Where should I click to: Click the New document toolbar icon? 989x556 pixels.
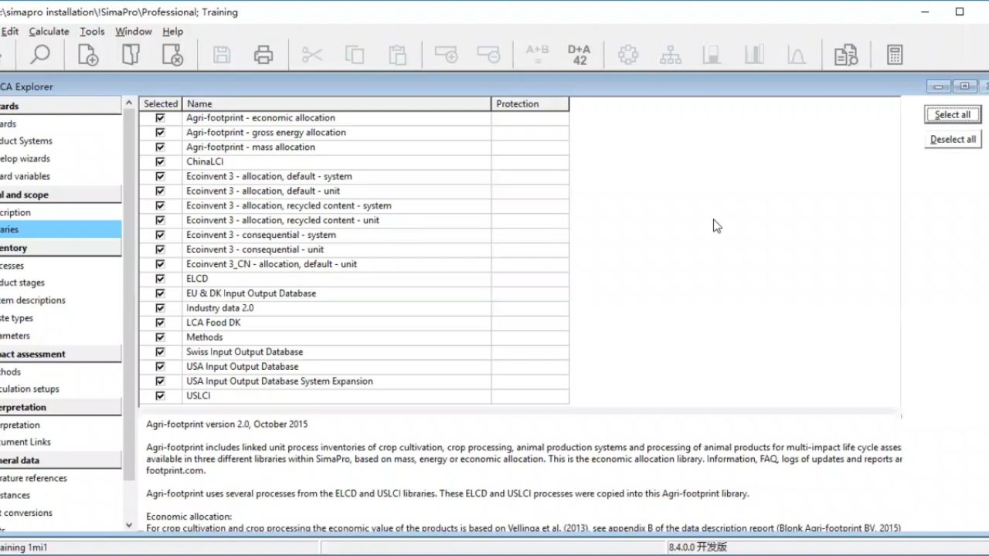tap(88, 55)
